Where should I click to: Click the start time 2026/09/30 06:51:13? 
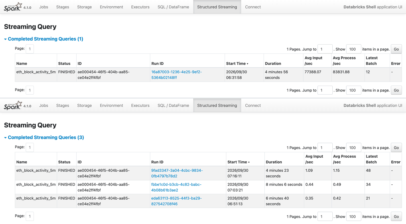point(238,201)
